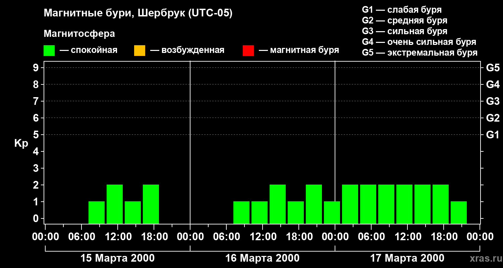Click the '— спокойная' legend label
Screen dimensions: 503x268
tap(89, 50)
